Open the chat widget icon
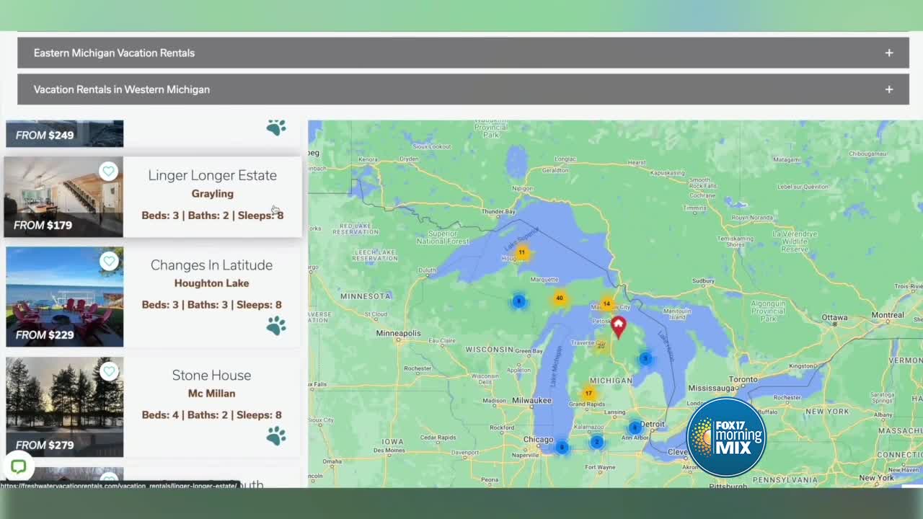Screen dimensions: 923x519 tap(18, 466)
